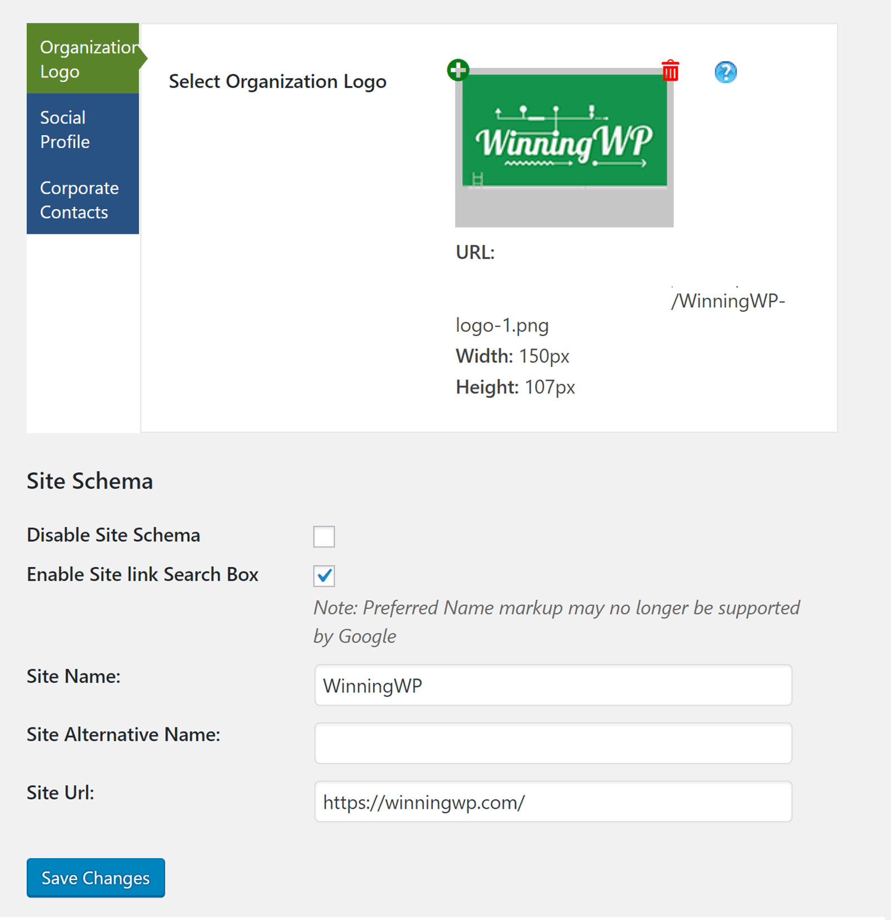Open the blue question mark help icon

(726, 72)
